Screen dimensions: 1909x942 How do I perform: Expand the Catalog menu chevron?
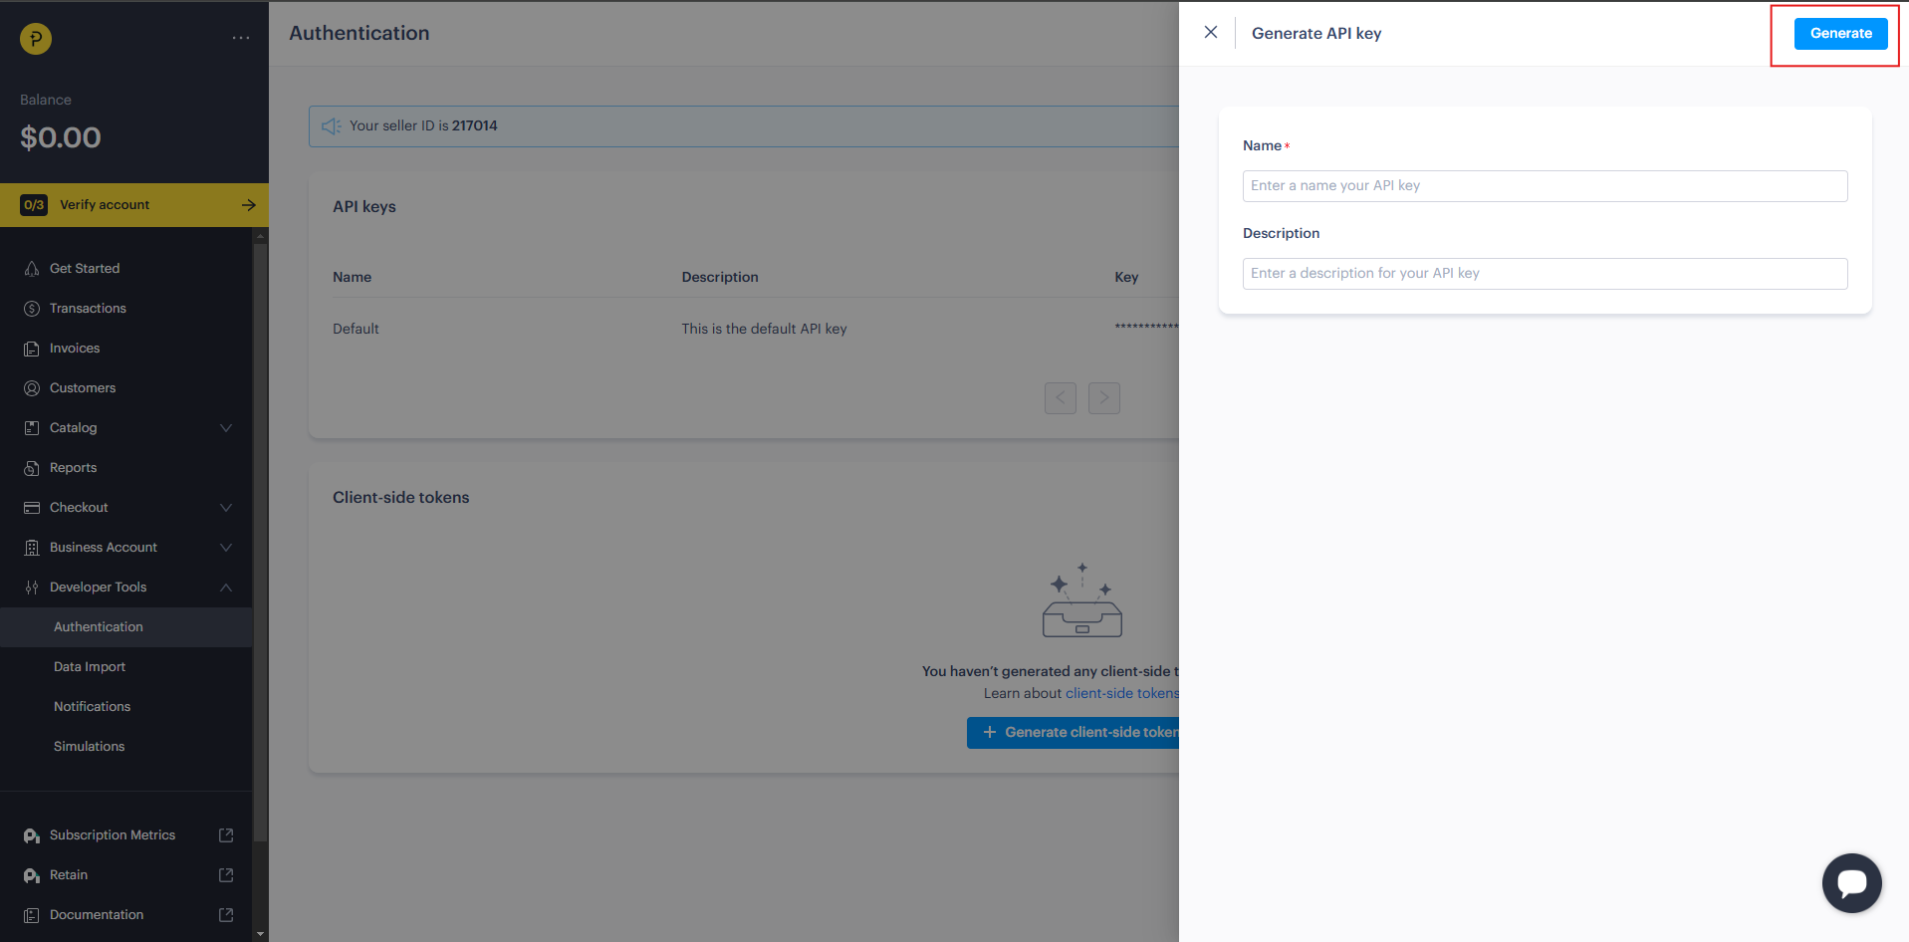tap(226, 428)
